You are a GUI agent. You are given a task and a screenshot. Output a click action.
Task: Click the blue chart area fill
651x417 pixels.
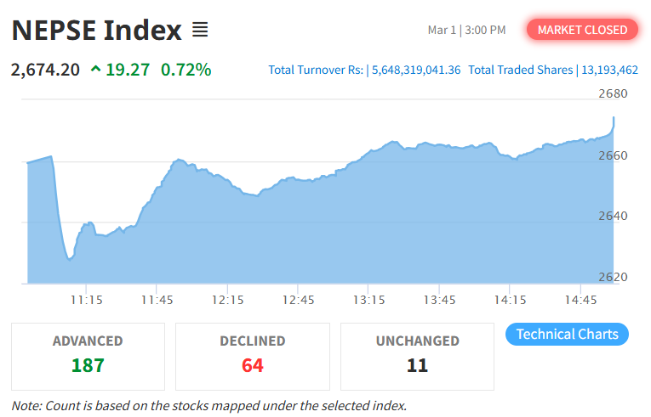click(x=340, y=229)
